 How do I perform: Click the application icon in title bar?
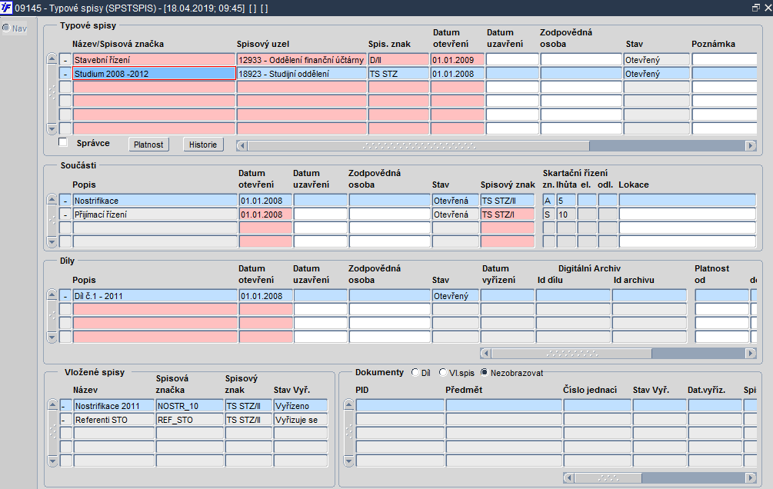6,8
